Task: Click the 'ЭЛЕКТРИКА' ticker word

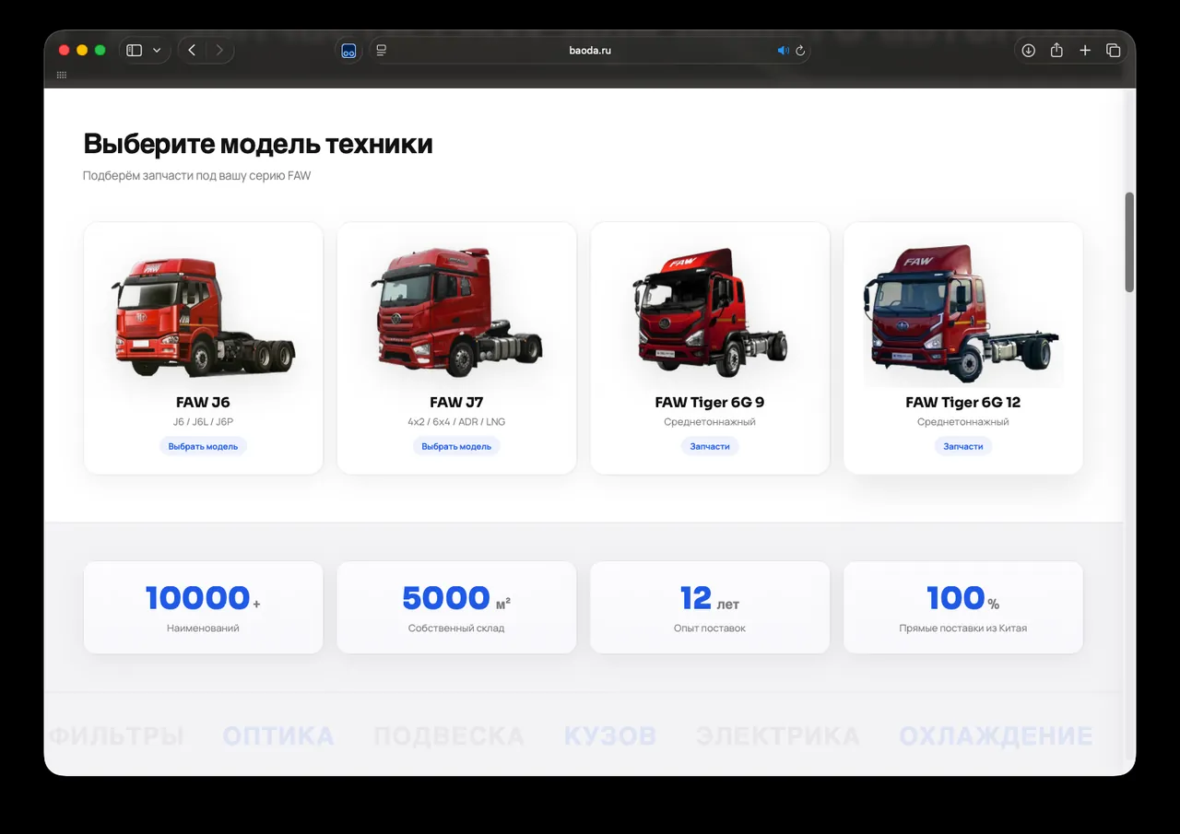Action: [778, 736]
